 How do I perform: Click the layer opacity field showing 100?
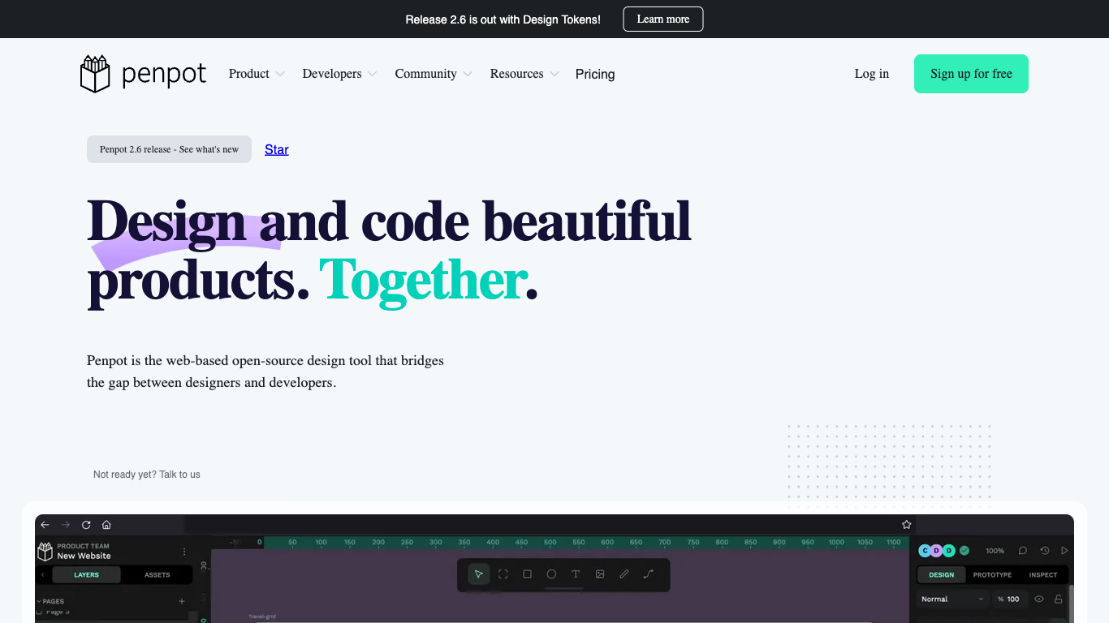pos(1009,599)
